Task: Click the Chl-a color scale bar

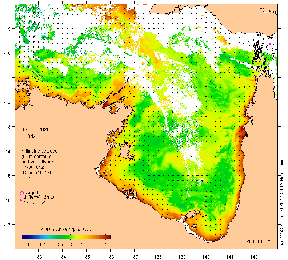Action: tap(66, 237)
